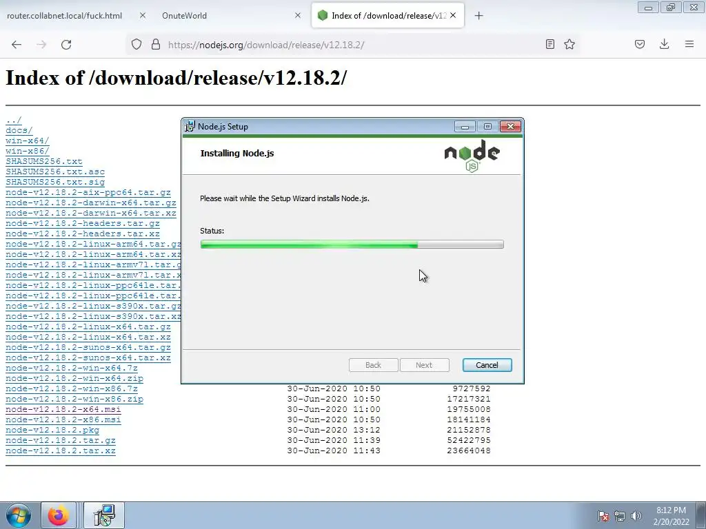Open SHASUMS256.txt link
The height and width of the screenshot is (529, 706).
coord(44,161)
